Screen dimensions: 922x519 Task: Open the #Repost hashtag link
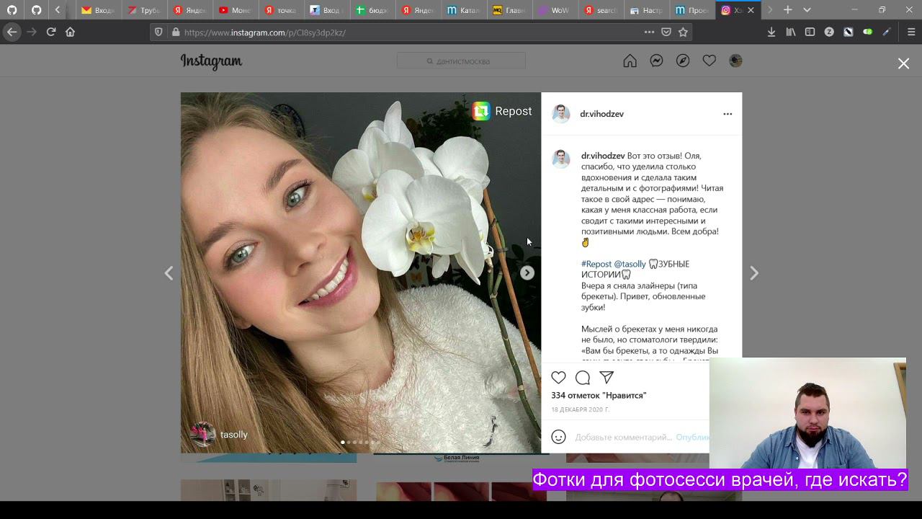click(596, 264)
